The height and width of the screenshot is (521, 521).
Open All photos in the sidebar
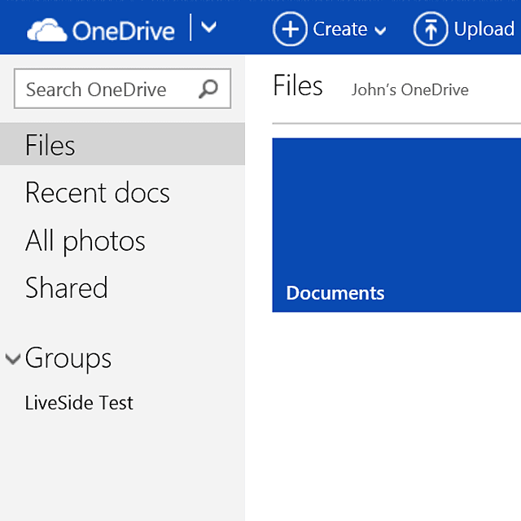[85, 242]
